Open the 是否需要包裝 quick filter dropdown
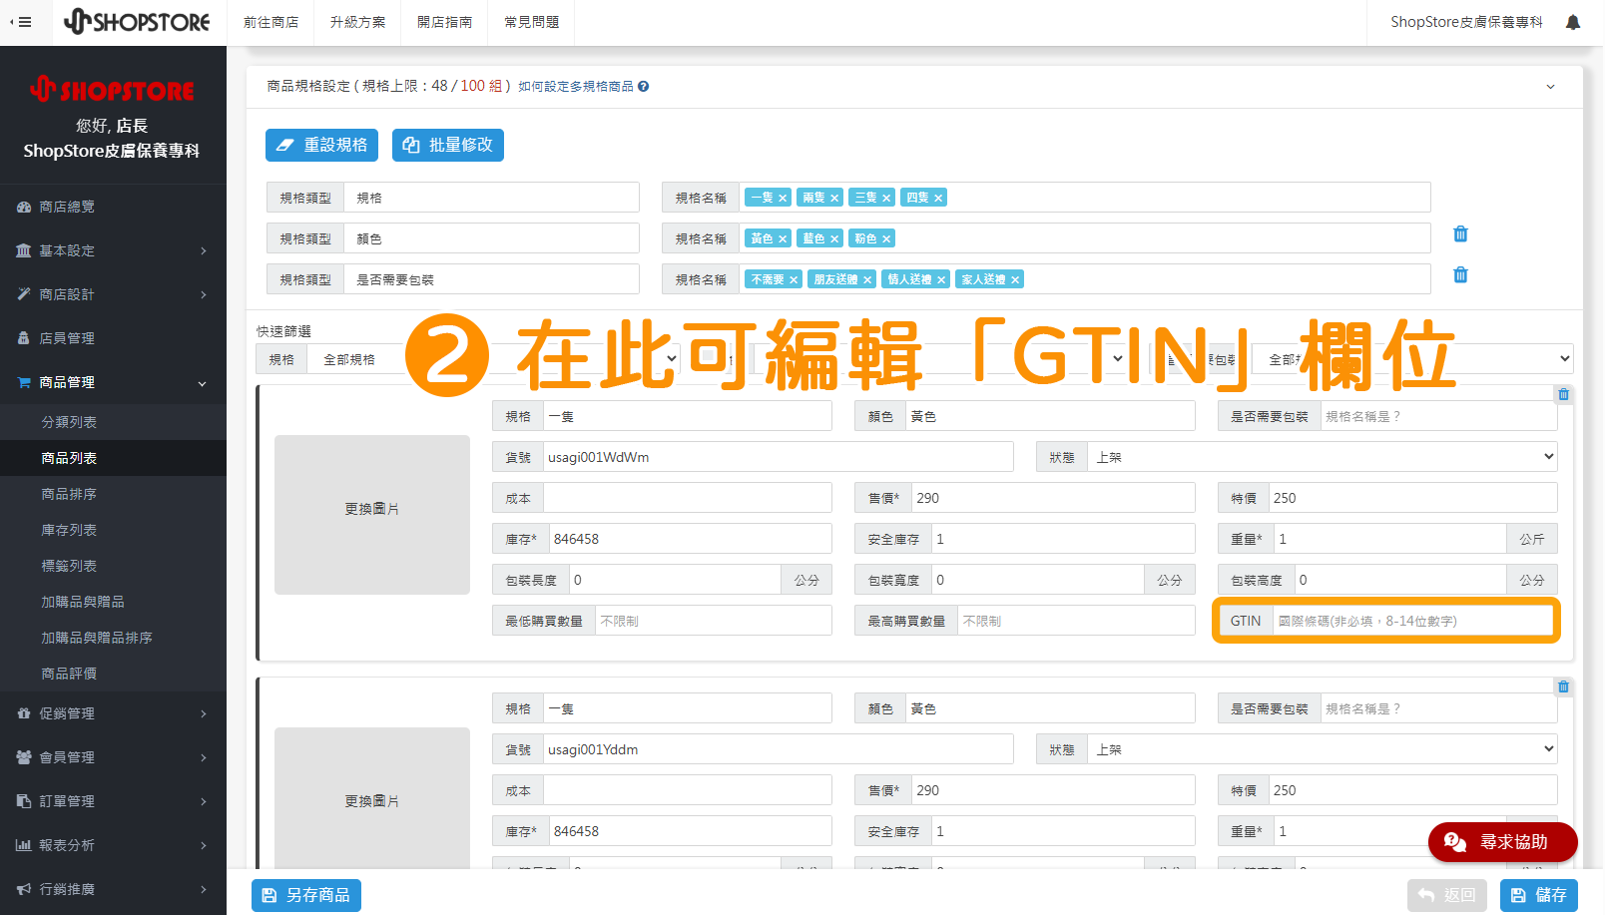 point(1414,359)
